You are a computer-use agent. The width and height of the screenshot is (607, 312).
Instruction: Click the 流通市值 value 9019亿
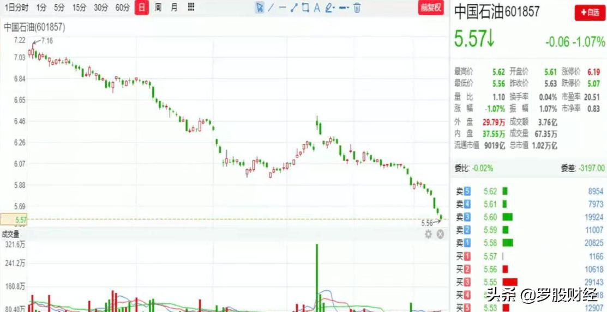(x=495, y=145)
